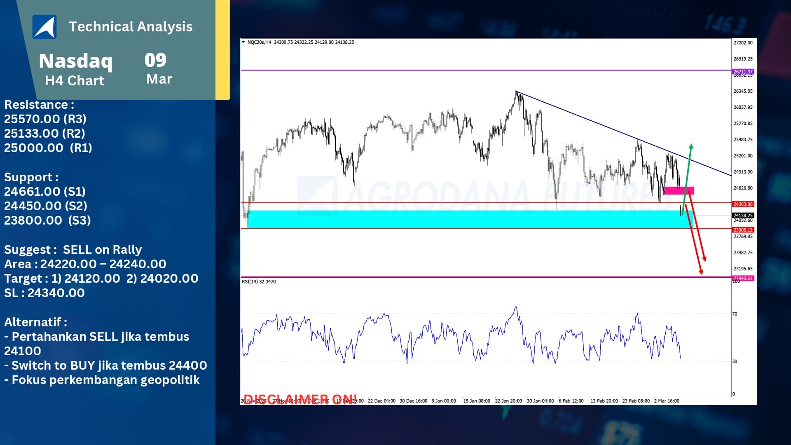Open the NQC20s,H4 chart dropdown triangle

pyautogui.click(x=243, y=42)
